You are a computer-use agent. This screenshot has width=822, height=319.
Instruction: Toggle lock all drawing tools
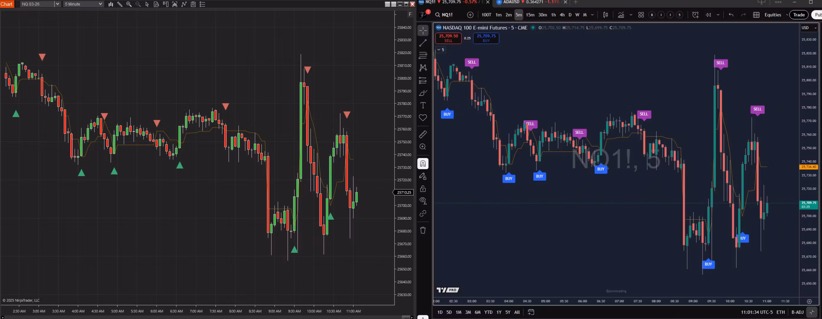423,189
